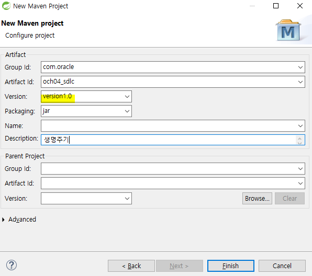Viewport: 312px width, 276px height.
Task: Open the Parent Project Group Id dropdown arrow
Action: click(300, 169)
